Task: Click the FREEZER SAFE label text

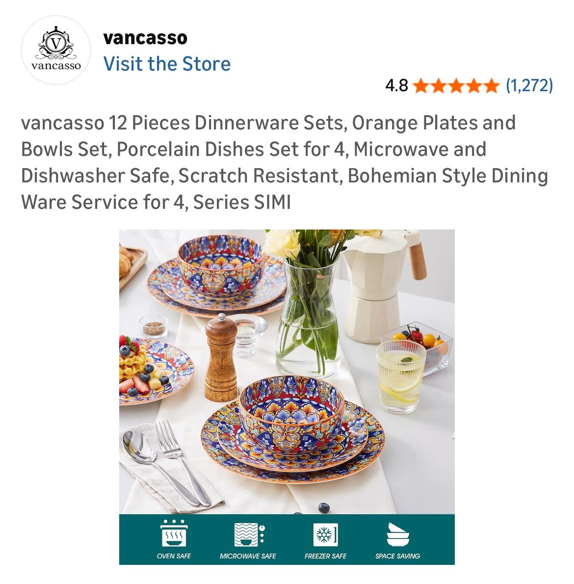Action: tap(325, 556)
